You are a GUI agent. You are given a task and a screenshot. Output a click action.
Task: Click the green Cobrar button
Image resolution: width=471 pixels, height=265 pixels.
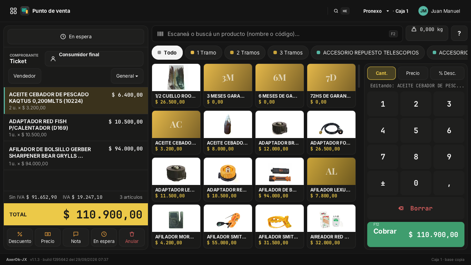[x=416, y=234]
